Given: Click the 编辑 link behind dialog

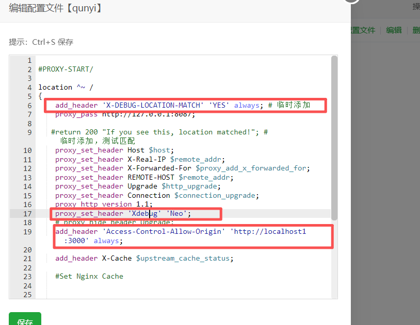Looking at the screenshot, I should [x=394, y=30].
